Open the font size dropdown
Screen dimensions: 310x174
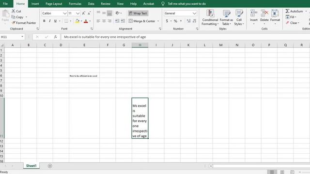coord(77,13)
